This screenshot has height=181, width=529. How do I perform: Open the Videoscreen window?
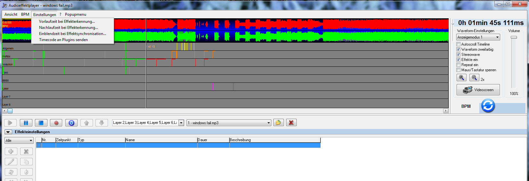tap(478, 90)
